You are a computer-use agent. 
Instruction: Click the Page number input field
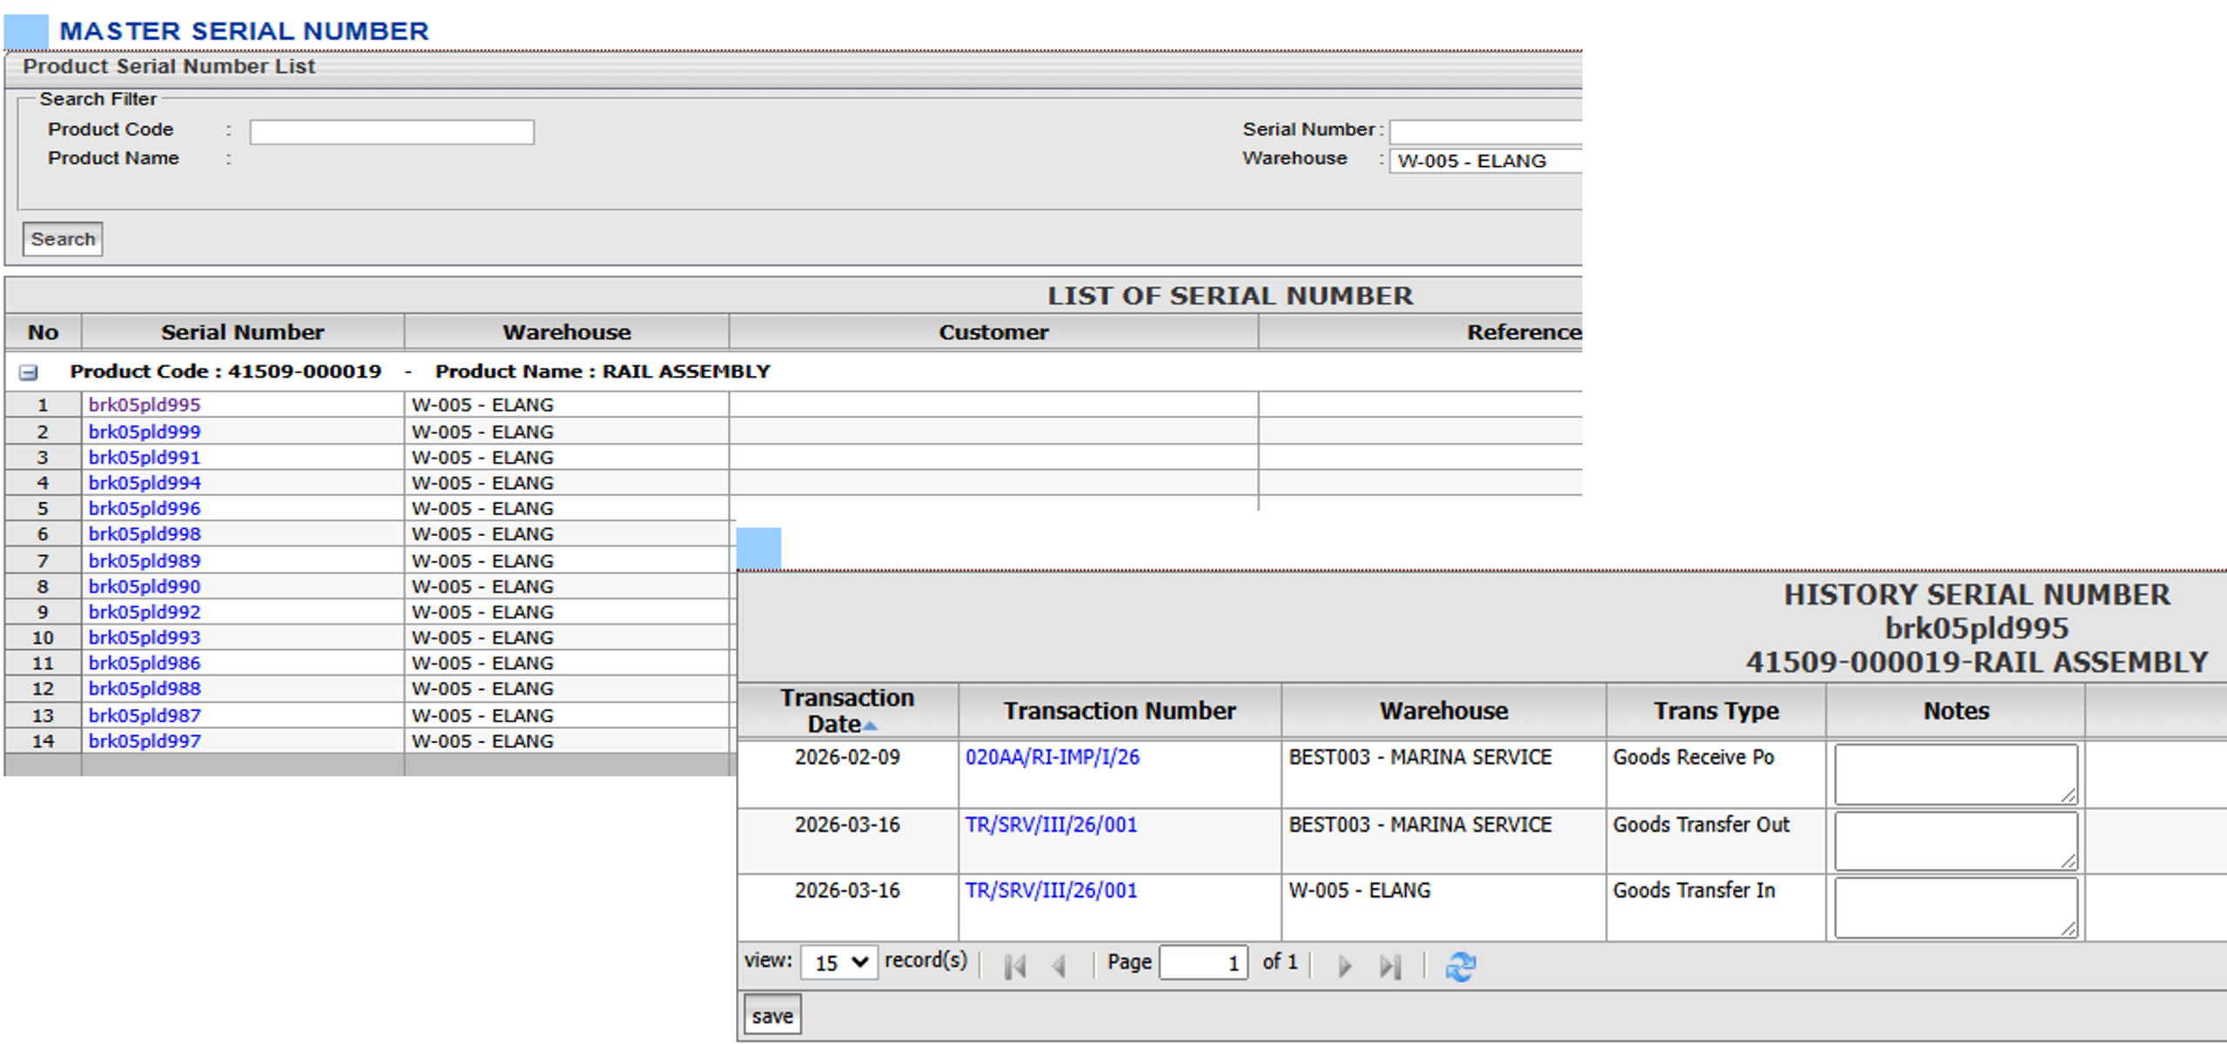click(x=1204, y=962)
